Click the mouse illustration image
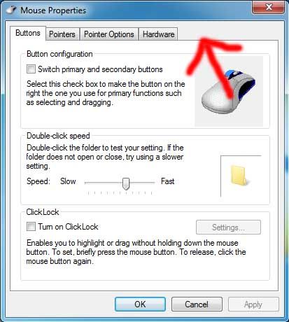Image resolution: width=289 pixels, height=322 pixels. 229,92
